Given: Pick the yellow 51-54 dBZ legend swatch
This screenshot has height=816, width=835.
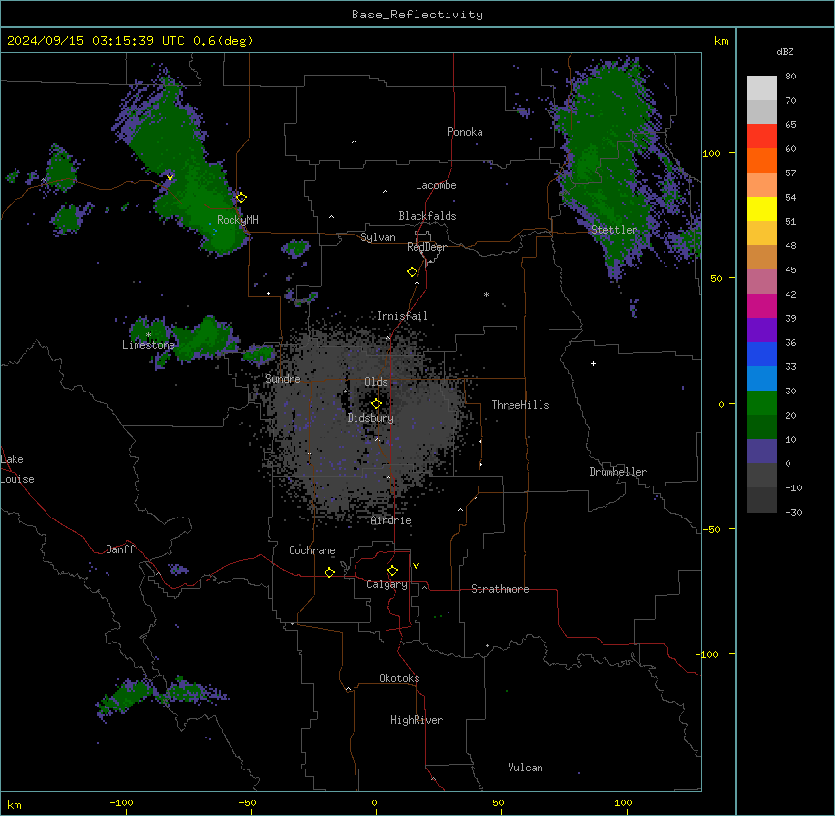Looking at the screenshot, I should (761, 208).
